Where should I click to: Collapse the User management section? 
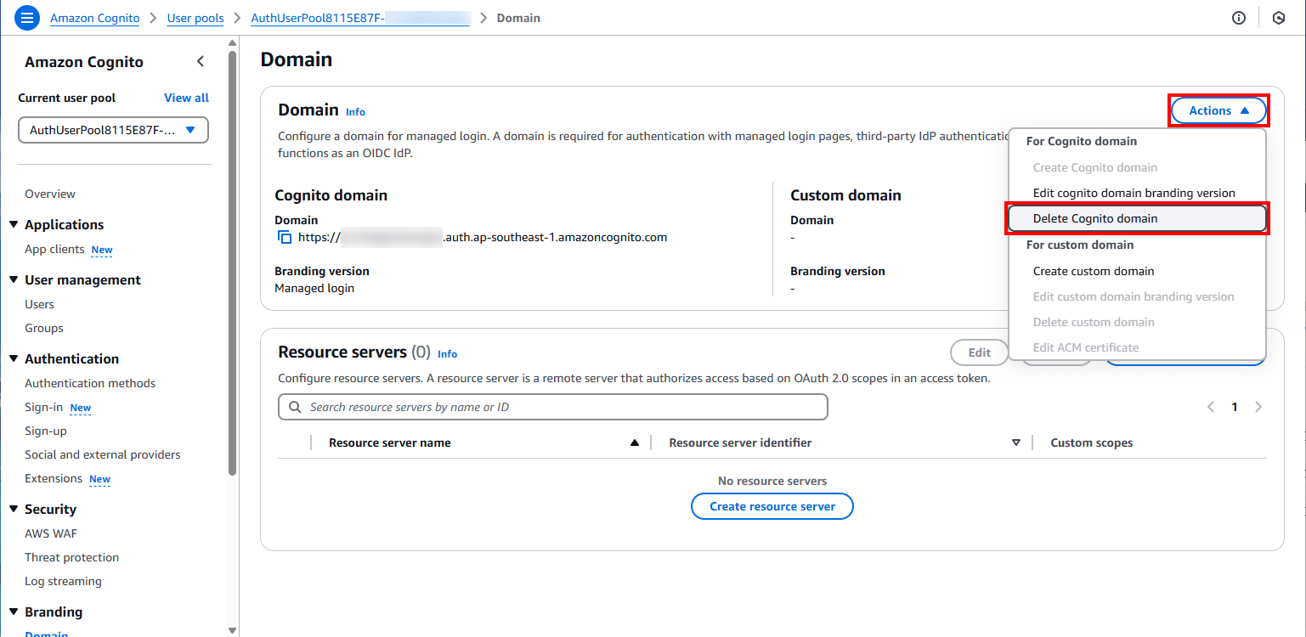pos(14,279)
